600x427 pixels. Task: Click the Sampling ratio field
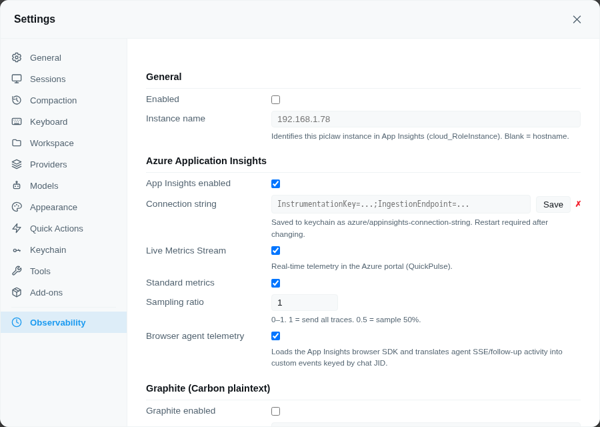(305, 302)
